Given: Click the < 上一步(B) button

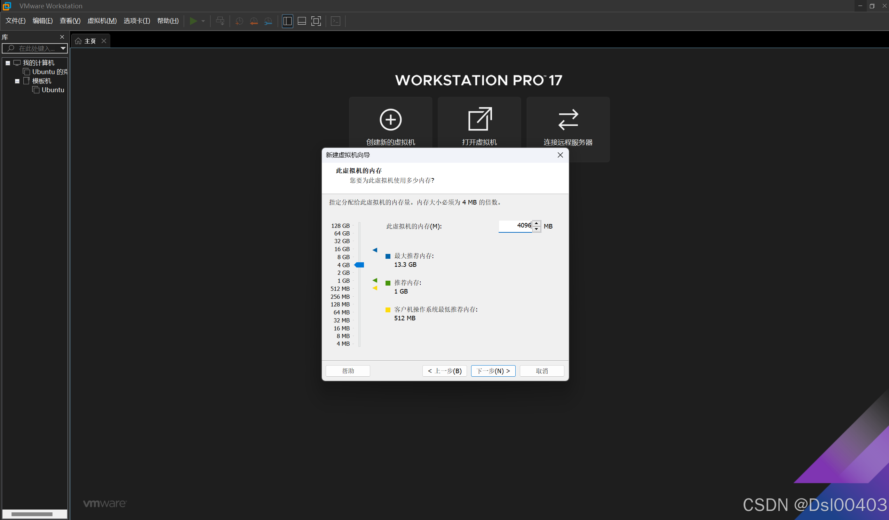Looking at the screenshot, I should click(445, 371).
